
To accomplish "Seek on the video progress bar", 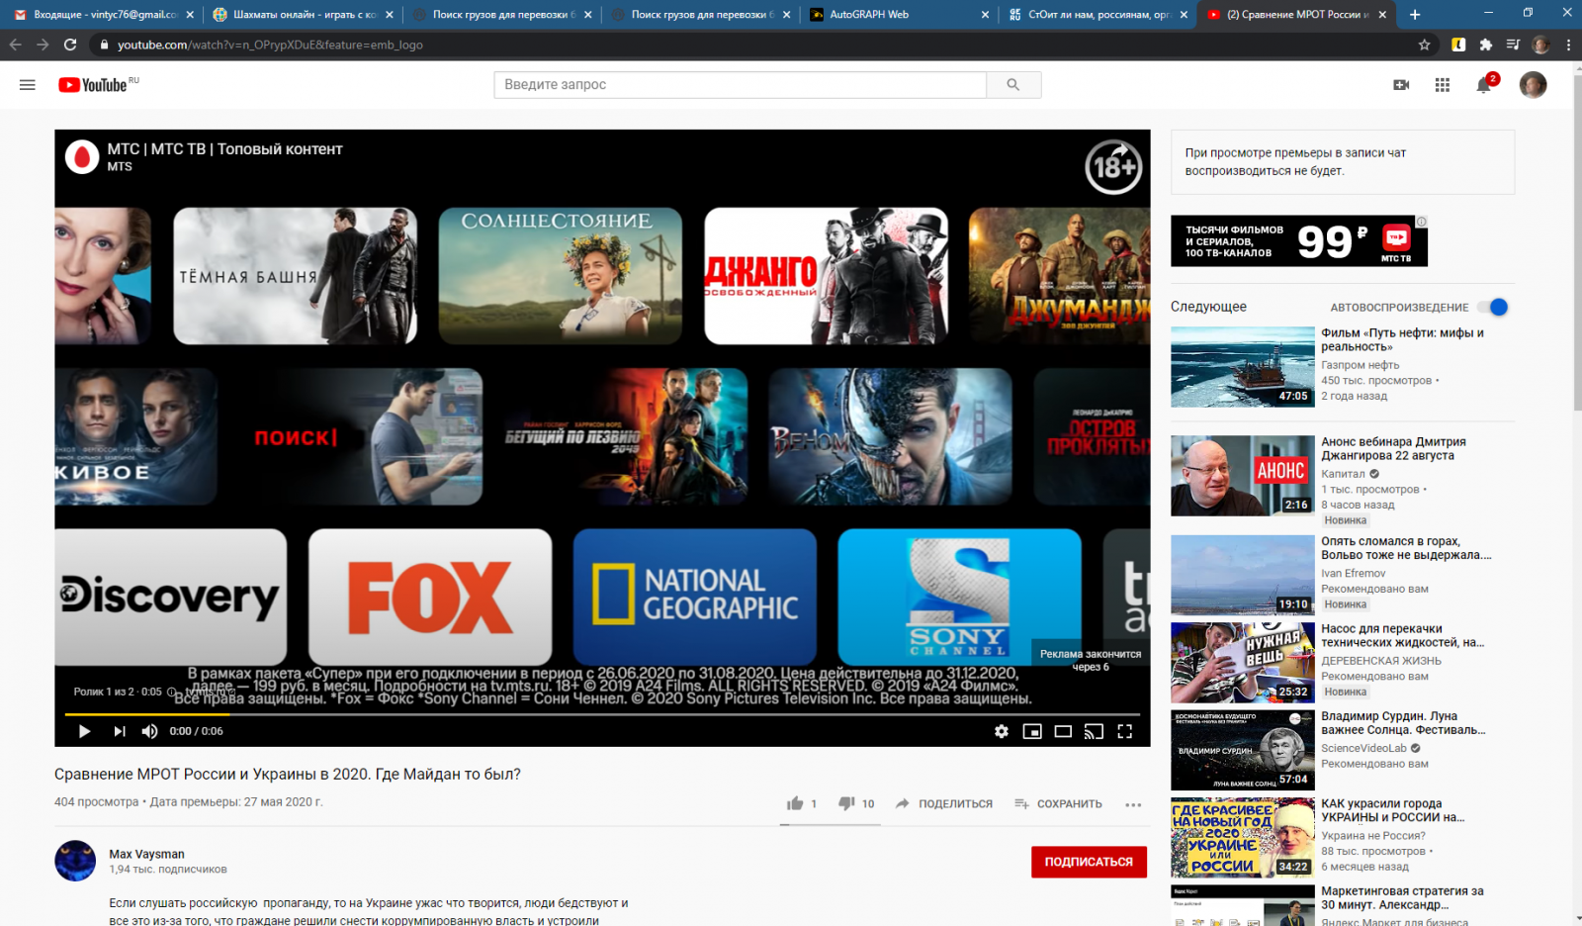I will tap(602, 714).
